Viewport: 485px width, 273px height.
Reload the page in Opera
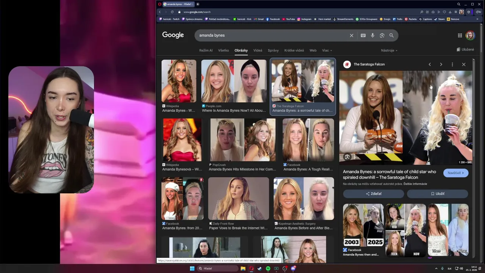tap(172, 12)
